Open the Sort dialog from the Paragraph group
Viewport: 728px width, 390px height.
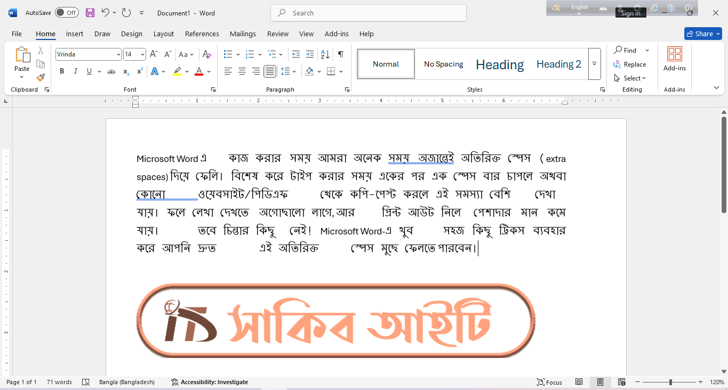coord(324,54)
